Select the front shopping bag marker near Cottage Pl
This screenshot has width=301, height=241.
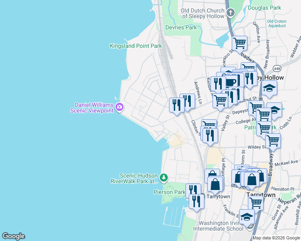tap(215, 184)
